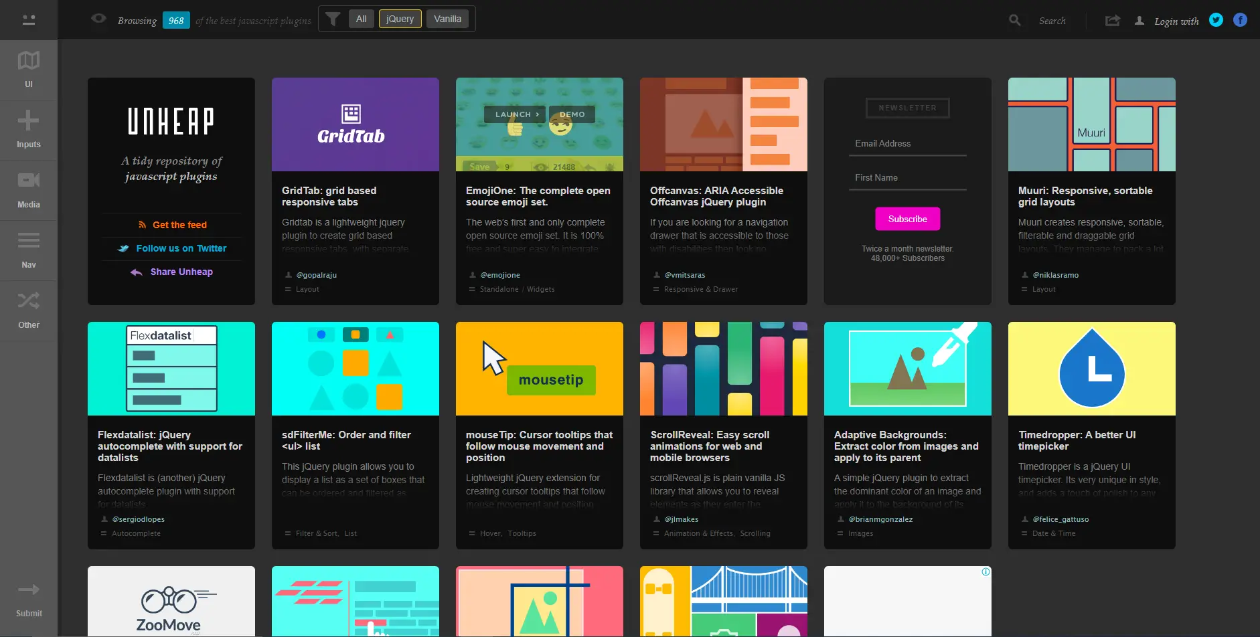Select the jQuery filter
Viewport: 1260px width, 637px height.
(x=400, y=19)
